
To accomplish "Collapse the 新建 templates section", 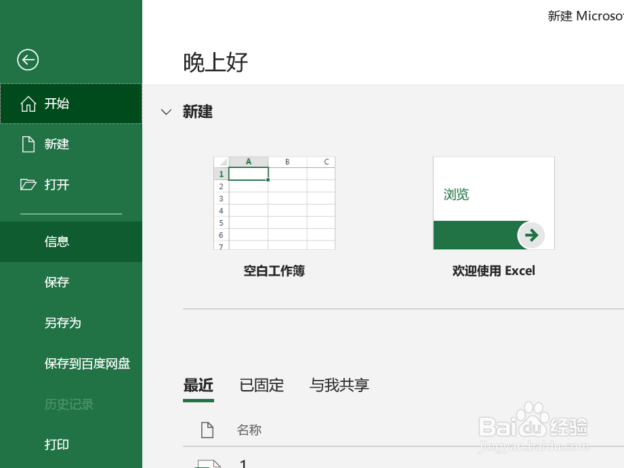I will click(166, 112).
